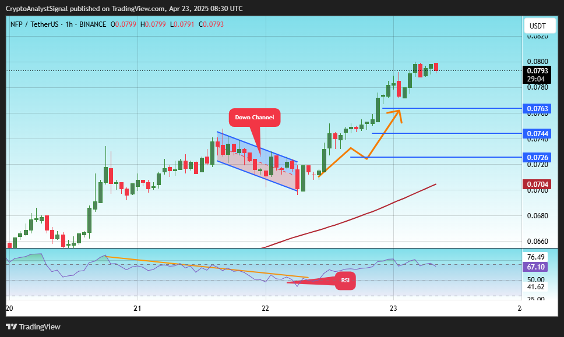Click the purple 67.10 RSI value label
This screenshot has height=337, width=564.
[535, 267]
